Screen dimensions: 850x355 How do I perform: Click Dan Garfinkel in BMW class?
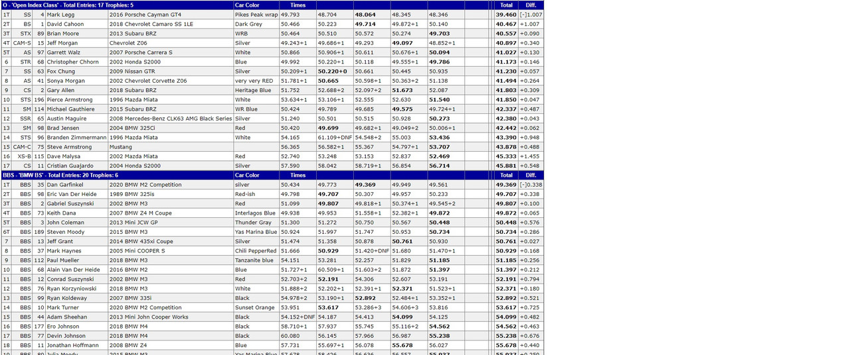pos(64,185)
